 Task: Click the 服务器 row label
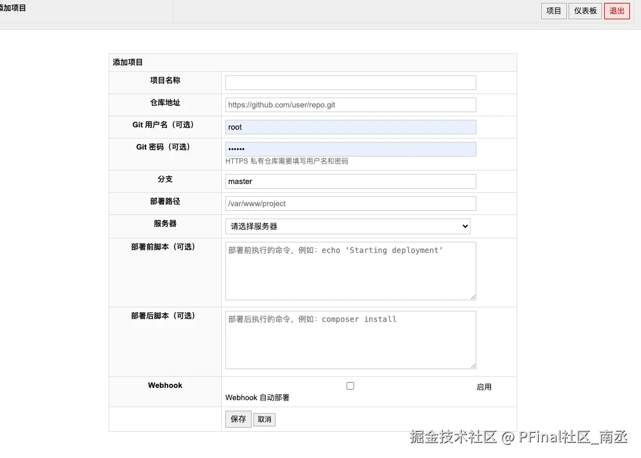coord(165,223)
